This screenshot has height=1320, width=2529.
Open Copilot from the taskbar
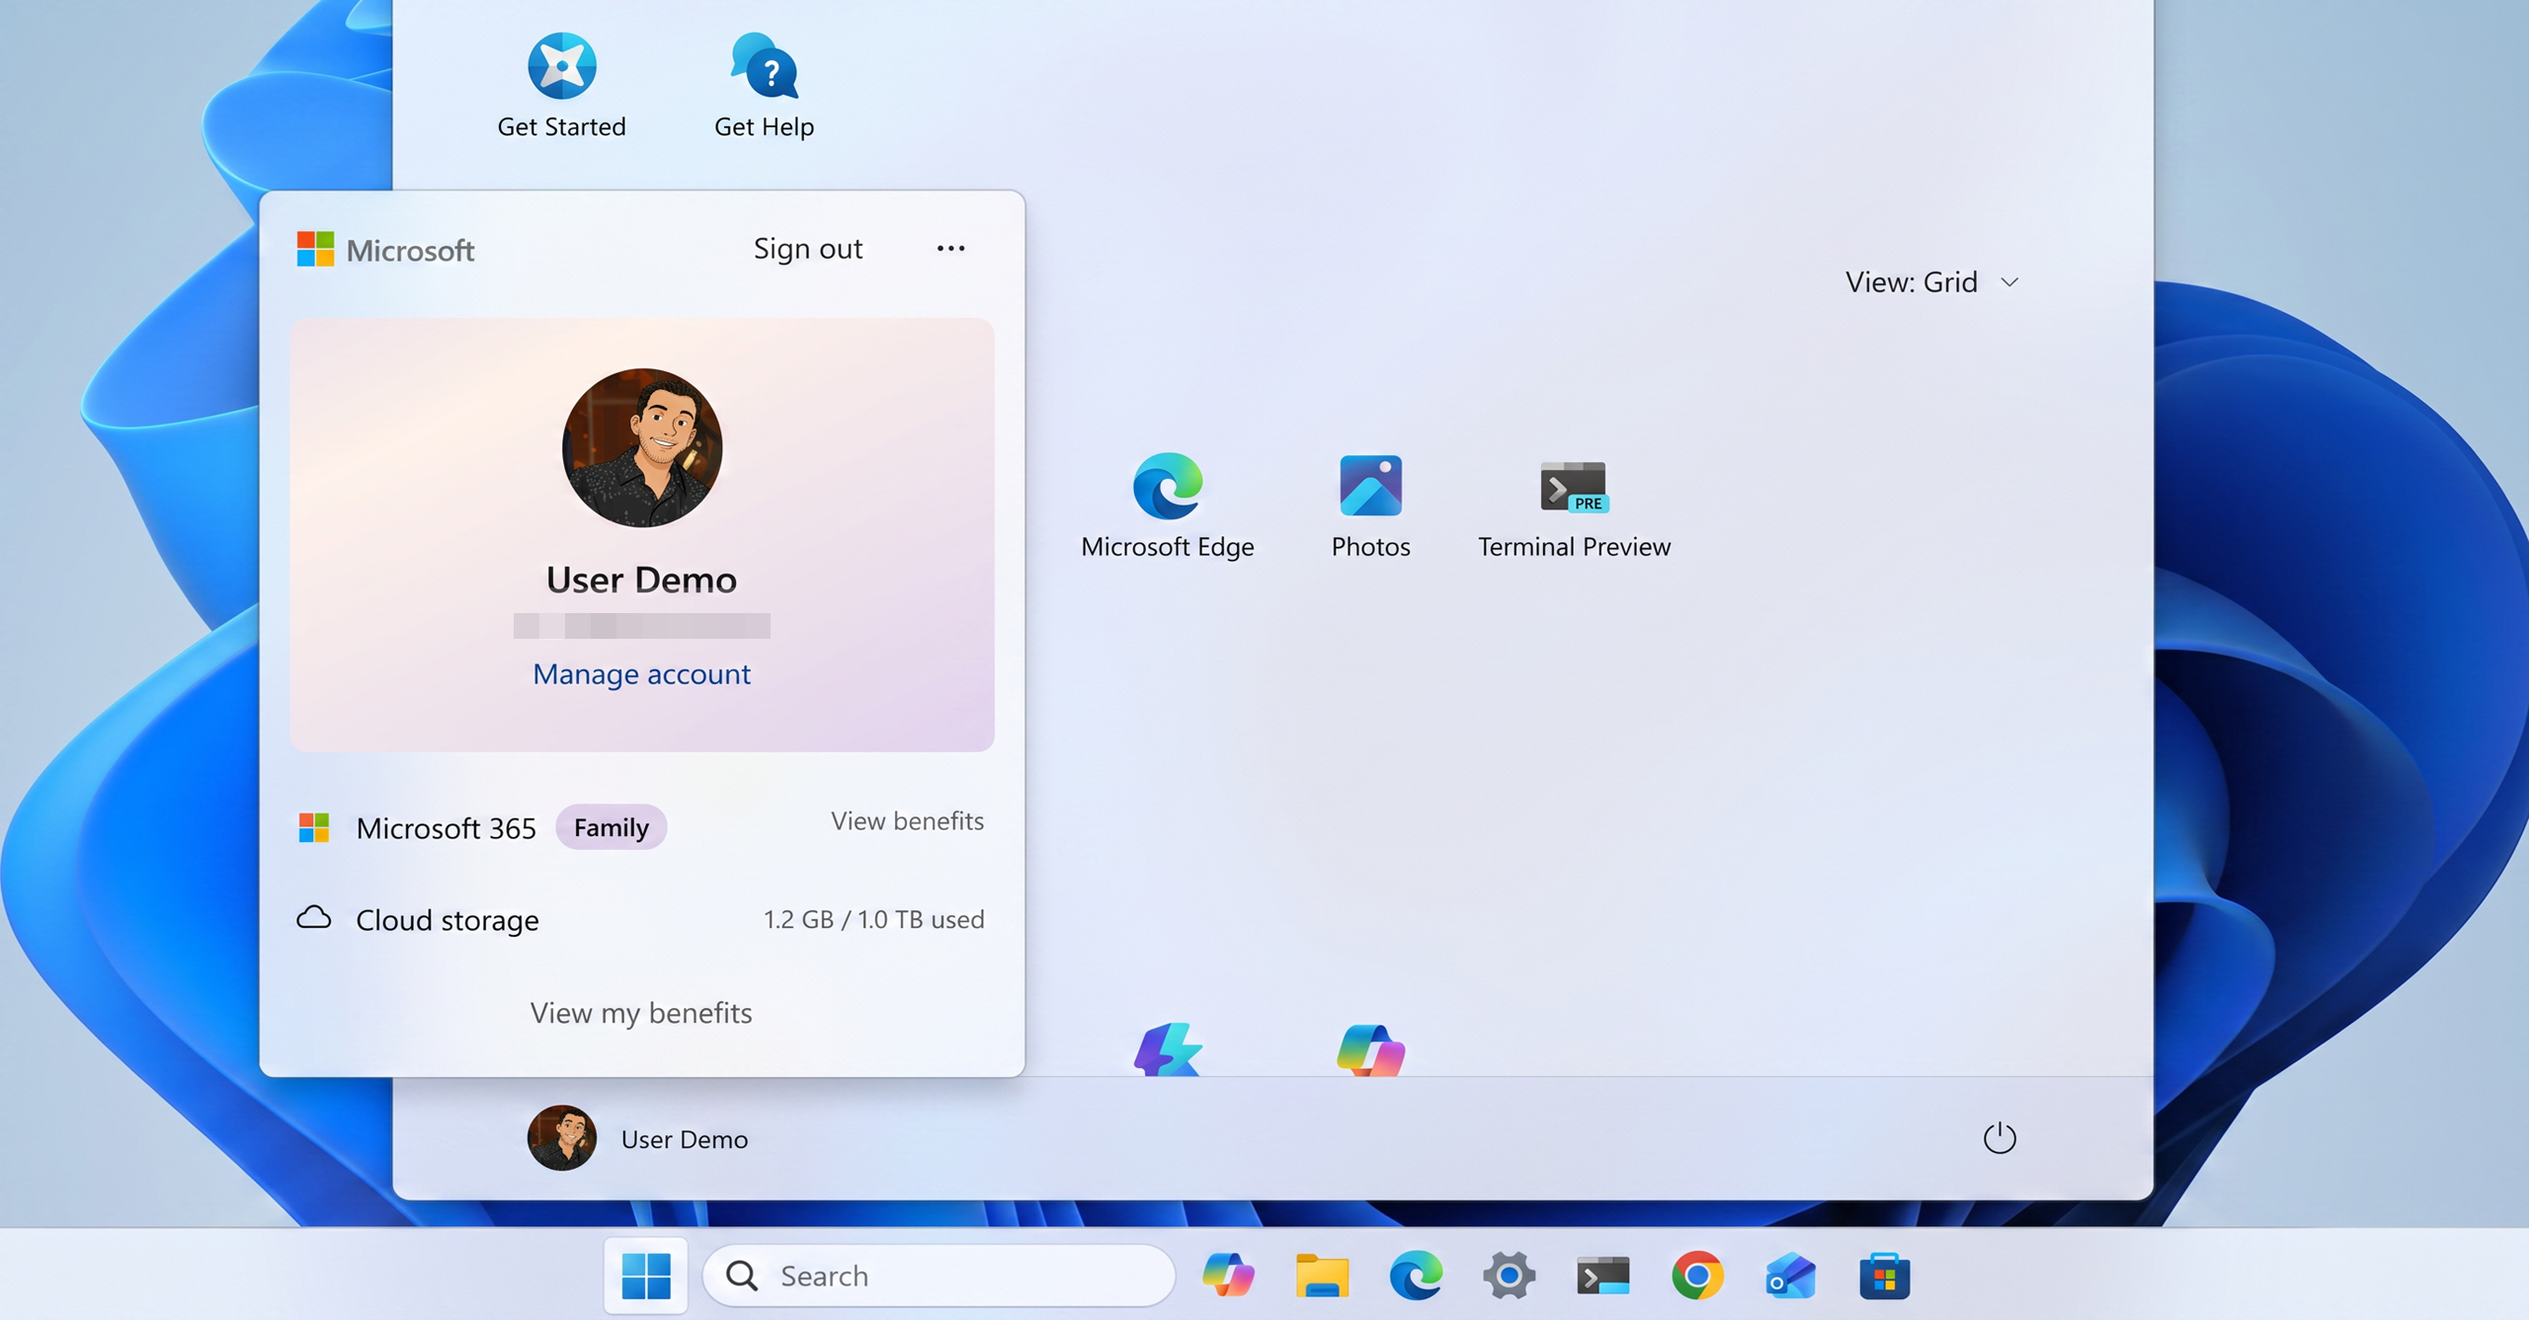[1228, 1276]
